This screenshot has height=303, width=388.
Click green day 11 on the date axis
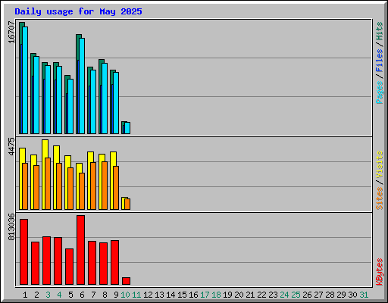pos(136,295)
